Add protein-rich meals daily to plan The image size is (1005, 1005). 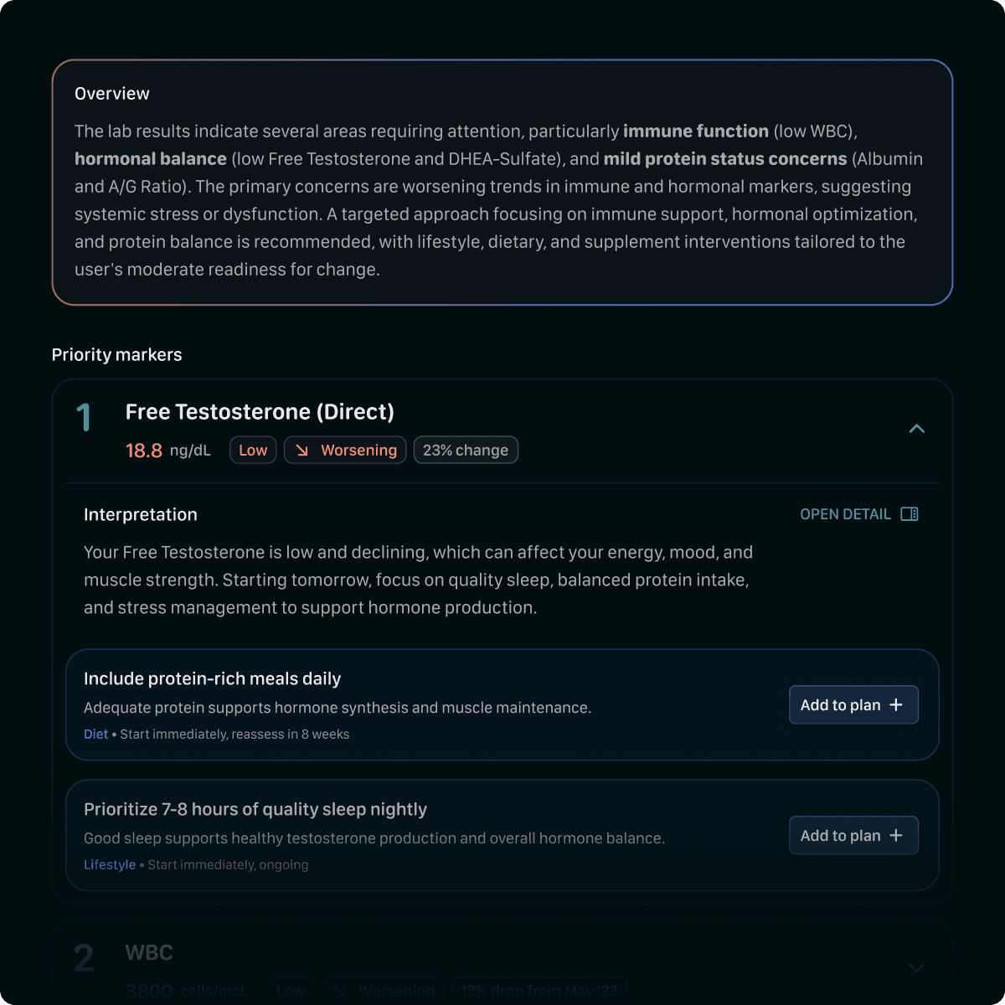(x=853, y=704)
